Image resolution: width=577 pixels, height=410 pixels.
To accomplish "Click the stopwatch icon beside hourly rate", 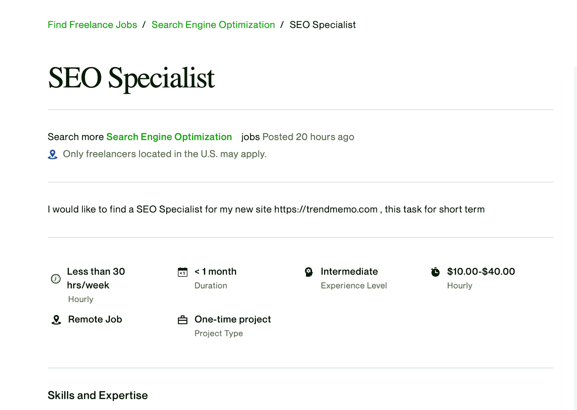I will (435, 272).
